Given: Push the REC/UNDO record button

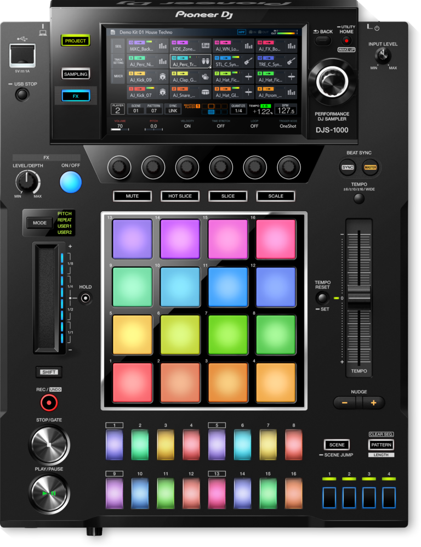Looking at the screenshot, I should [x=49, y=403].
